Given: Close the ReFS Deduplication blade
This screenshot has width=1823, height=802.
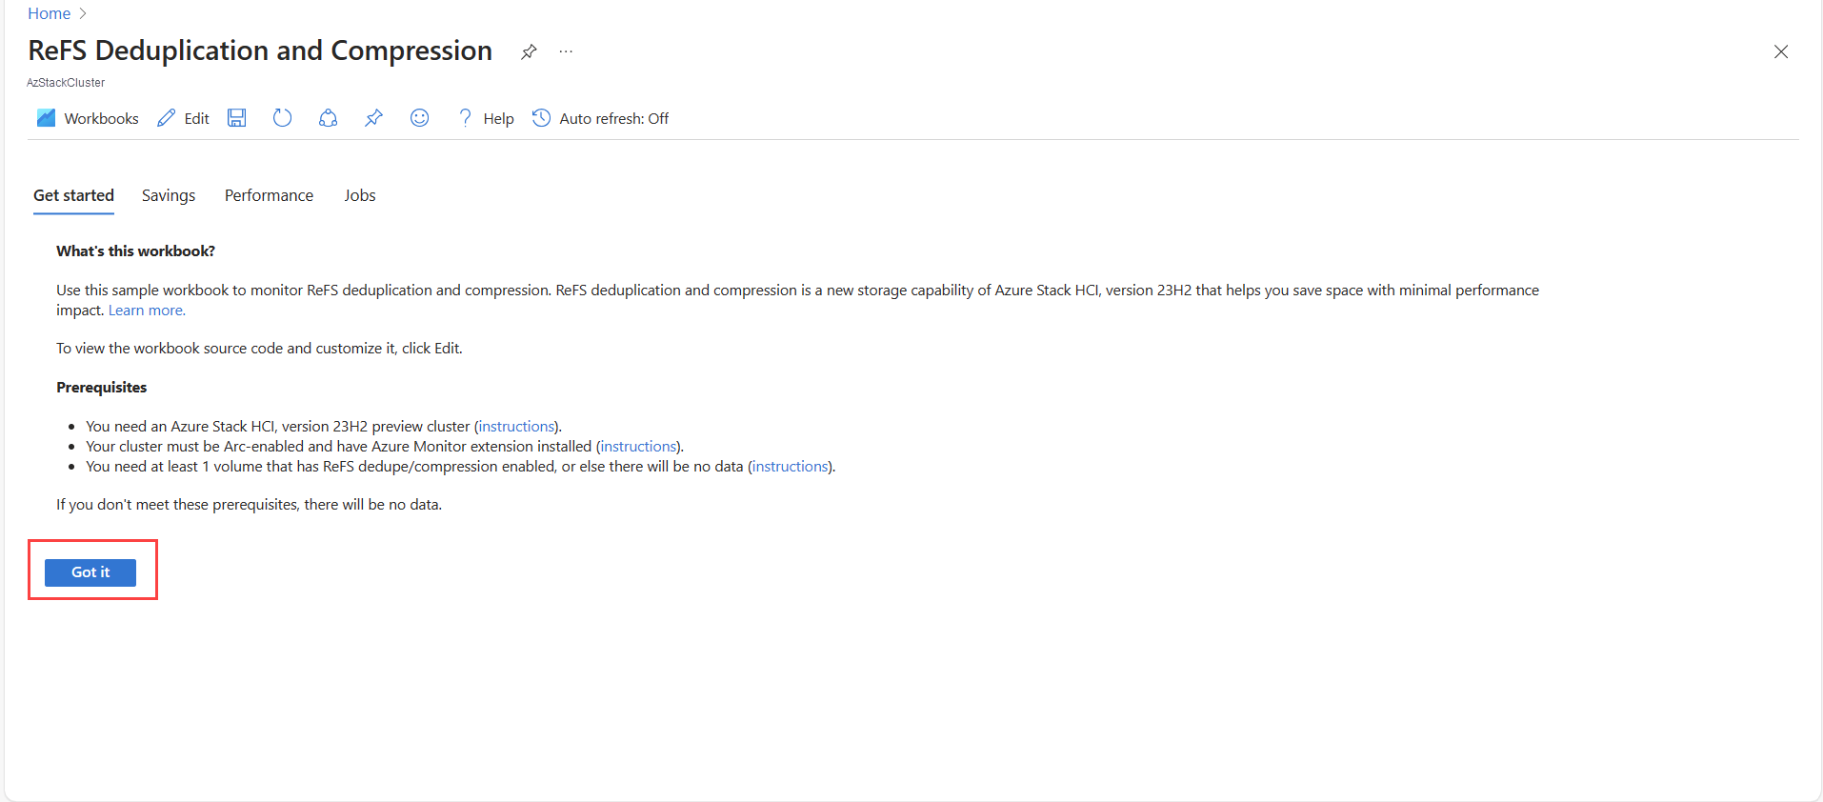Looking at the screenshot, I should pos(1781,51).
